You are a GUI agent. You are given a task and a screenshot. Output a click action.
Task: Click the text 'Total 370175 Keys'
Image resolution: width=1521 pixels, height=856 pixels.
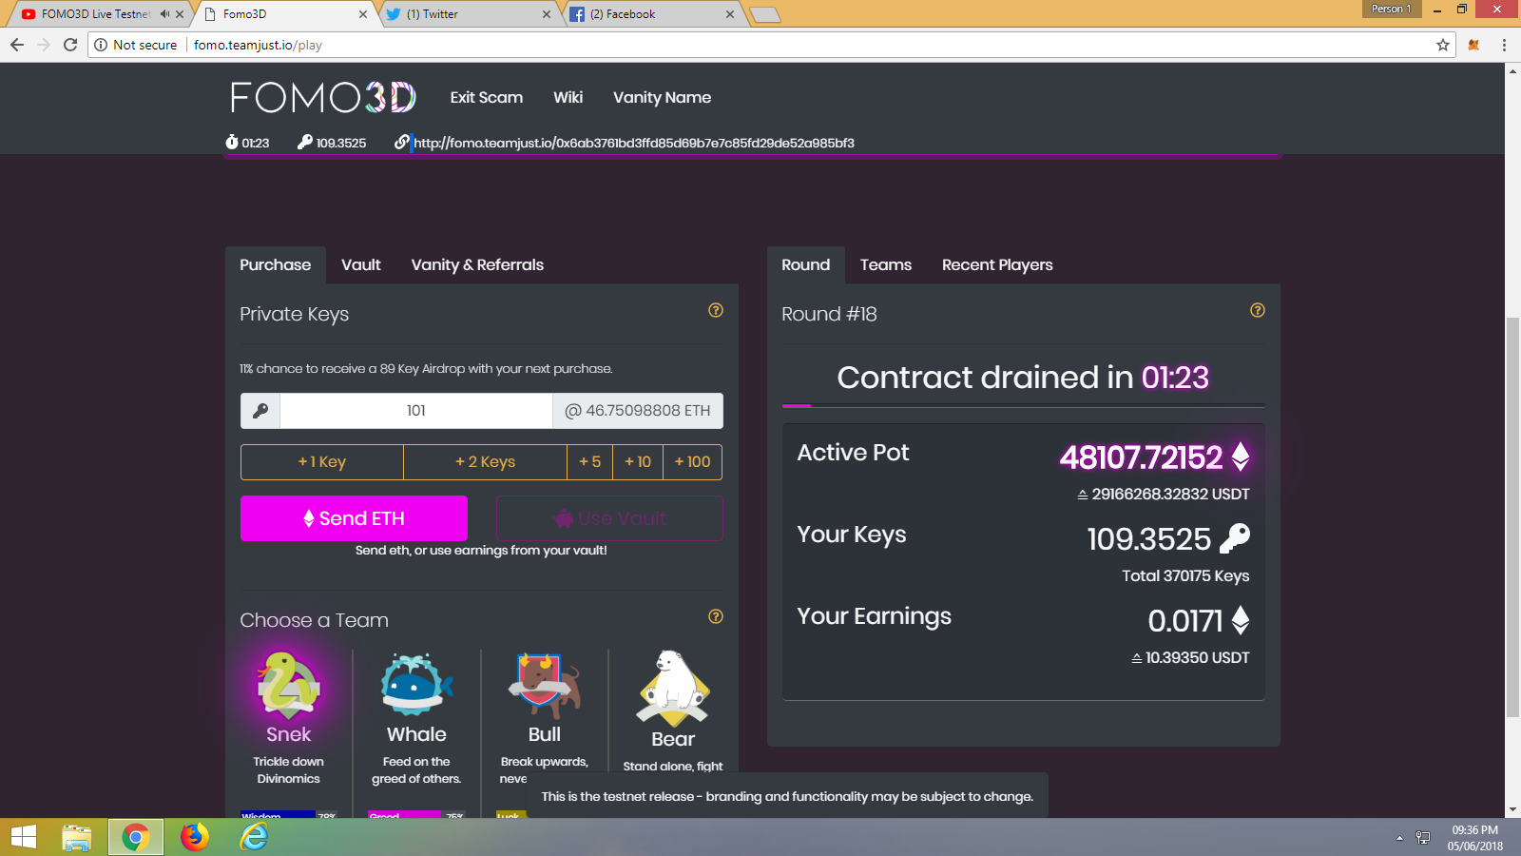pos(1185,575)
